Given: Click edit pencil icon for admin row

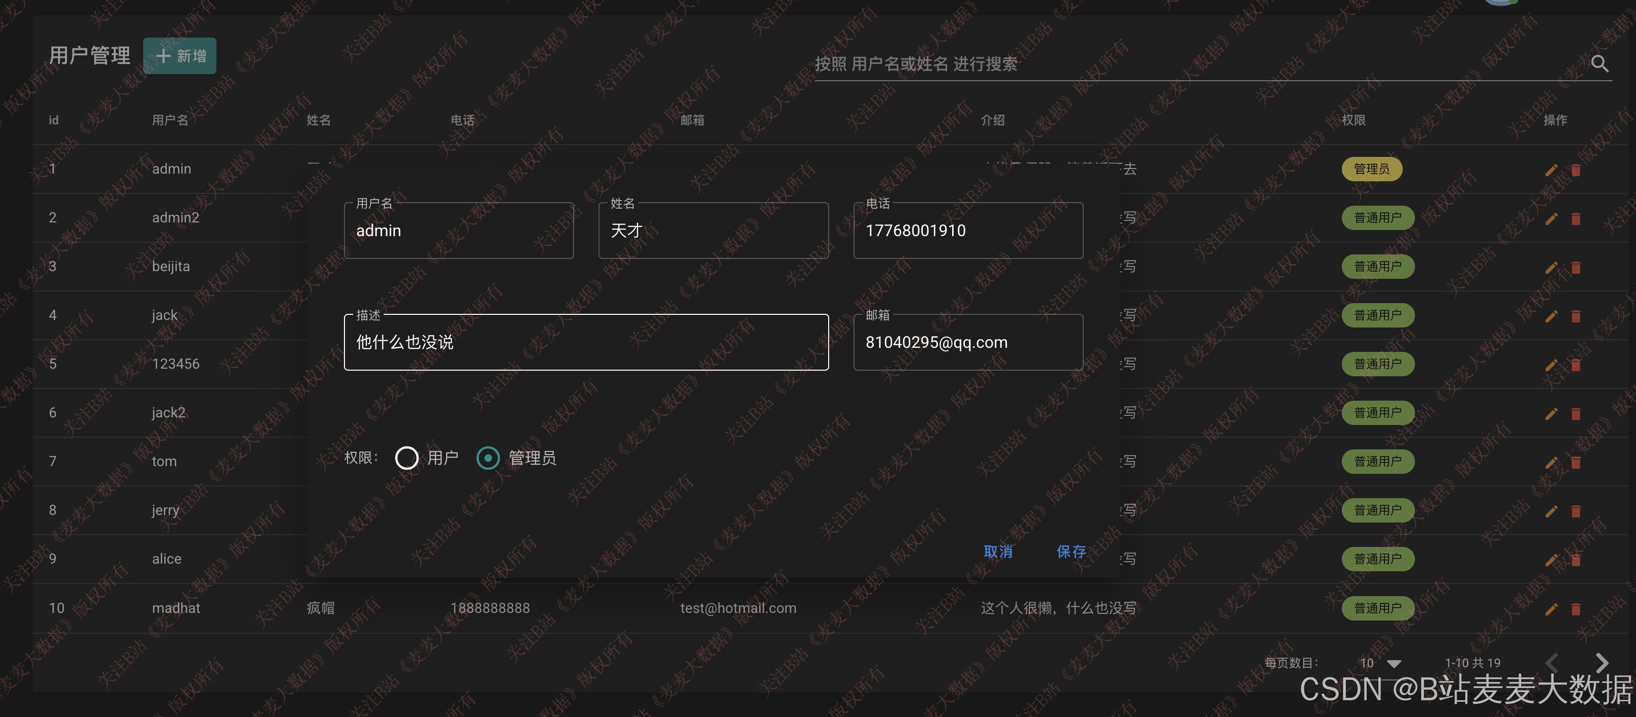Looking at the screenshot, I should [x=1551, y=170].
